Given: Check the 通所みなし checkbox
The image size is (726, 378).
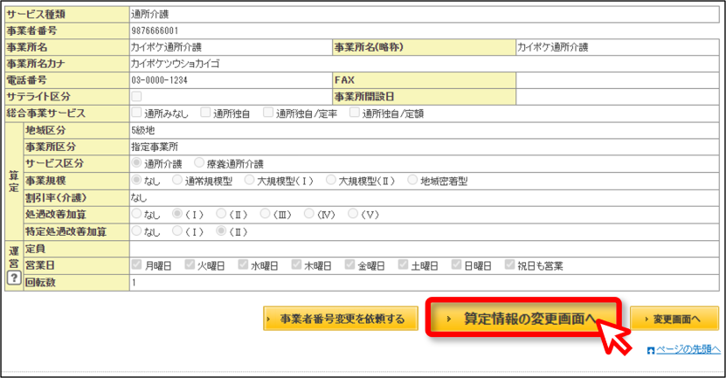Looking at the screenshot, I should click(x=136, y=113).
